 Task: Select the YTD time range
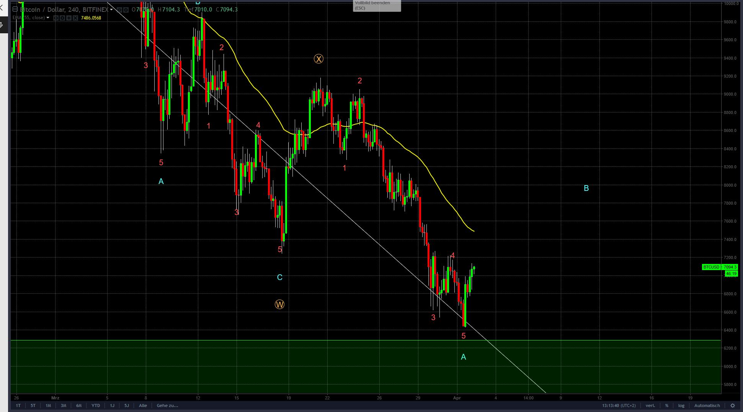[96, 405]
